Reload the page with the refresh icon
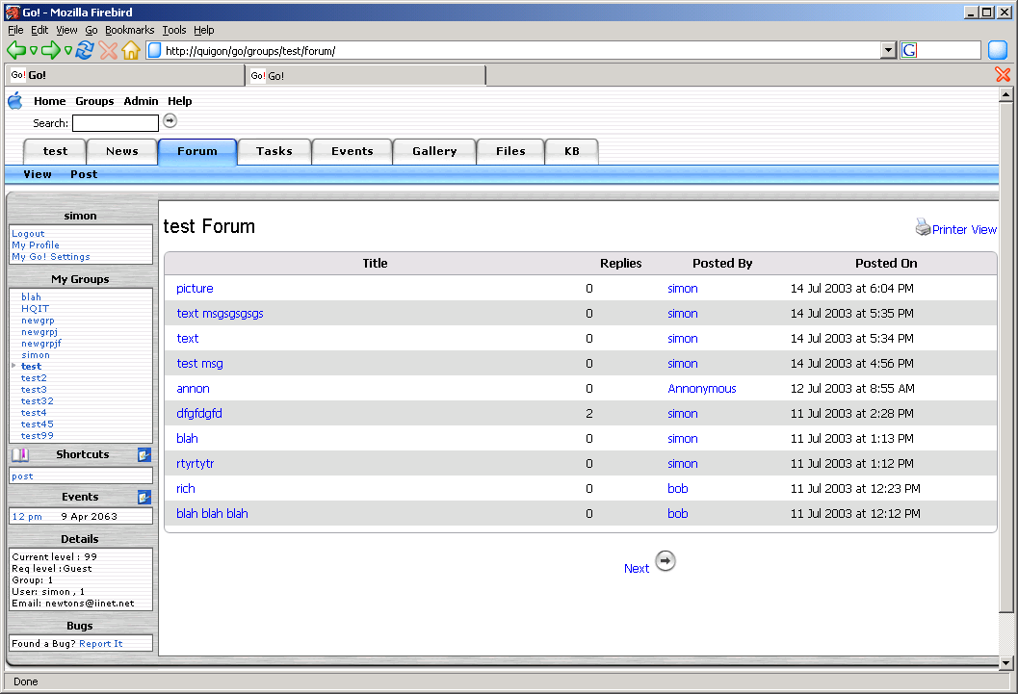The height and width of the screenshot is (694, 1018). pyautogui.click(x=85, y=50)
